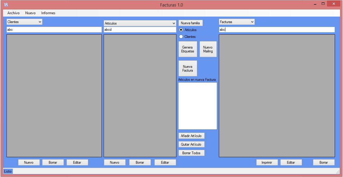Click the Nuevo Mailing button
Image resolution: width=343 pixels, height=177 pixels.
click(208, 49)
